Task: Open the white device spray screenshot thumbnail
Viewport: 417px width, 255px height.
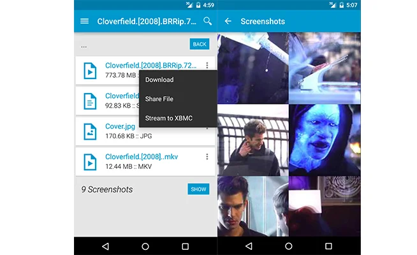Action: point(325,68)
